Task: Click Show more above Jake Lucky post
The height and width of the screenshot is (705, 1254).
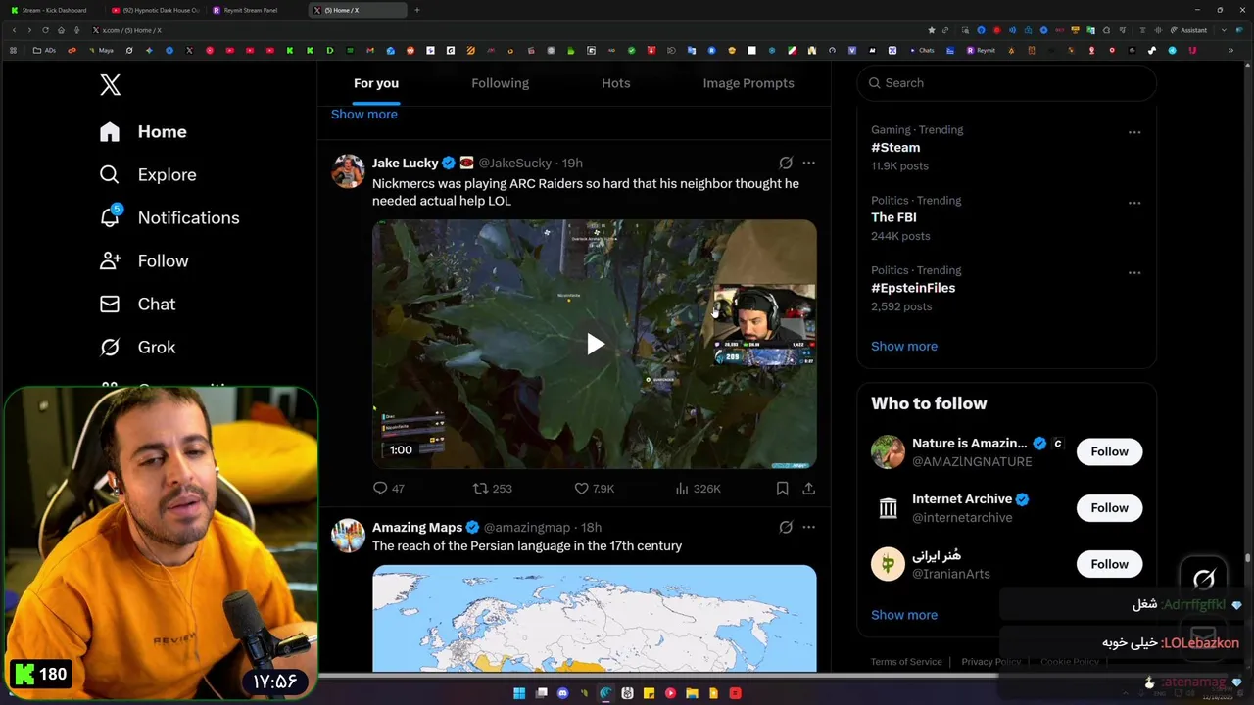Action: click(x=364, y=114)
